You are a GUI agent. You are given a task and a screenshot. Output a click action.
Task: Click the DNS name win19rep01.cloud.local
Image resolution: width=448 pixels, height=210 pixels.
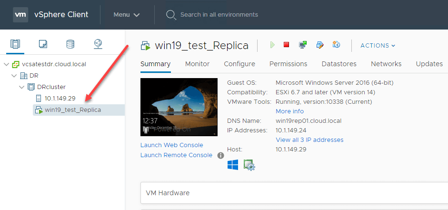(309, 121)
